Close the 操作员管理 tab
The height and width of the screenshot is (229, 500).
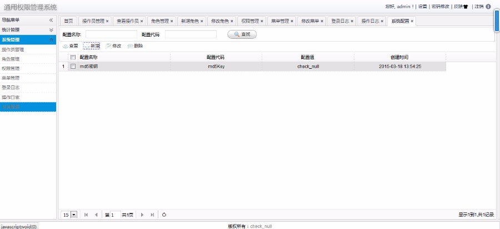[x=107, y=21]
